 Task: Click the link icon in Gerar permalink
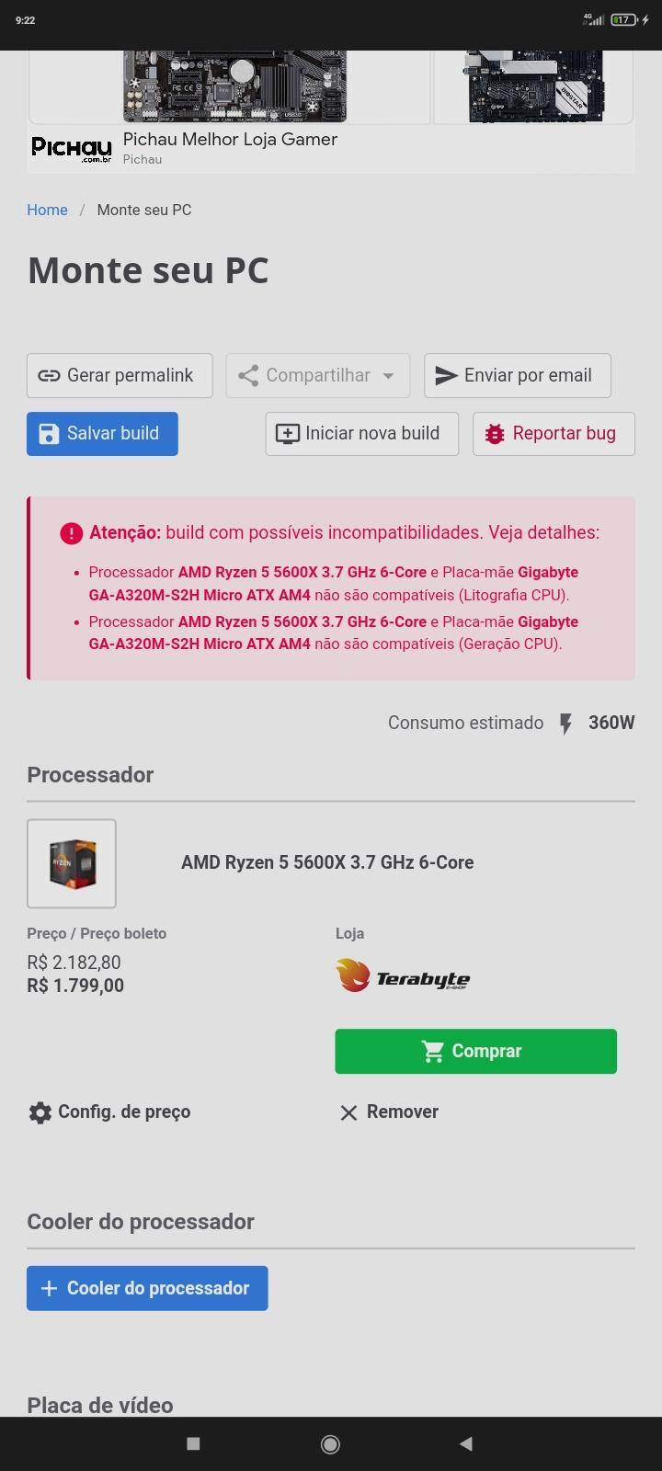pos(49,375)
